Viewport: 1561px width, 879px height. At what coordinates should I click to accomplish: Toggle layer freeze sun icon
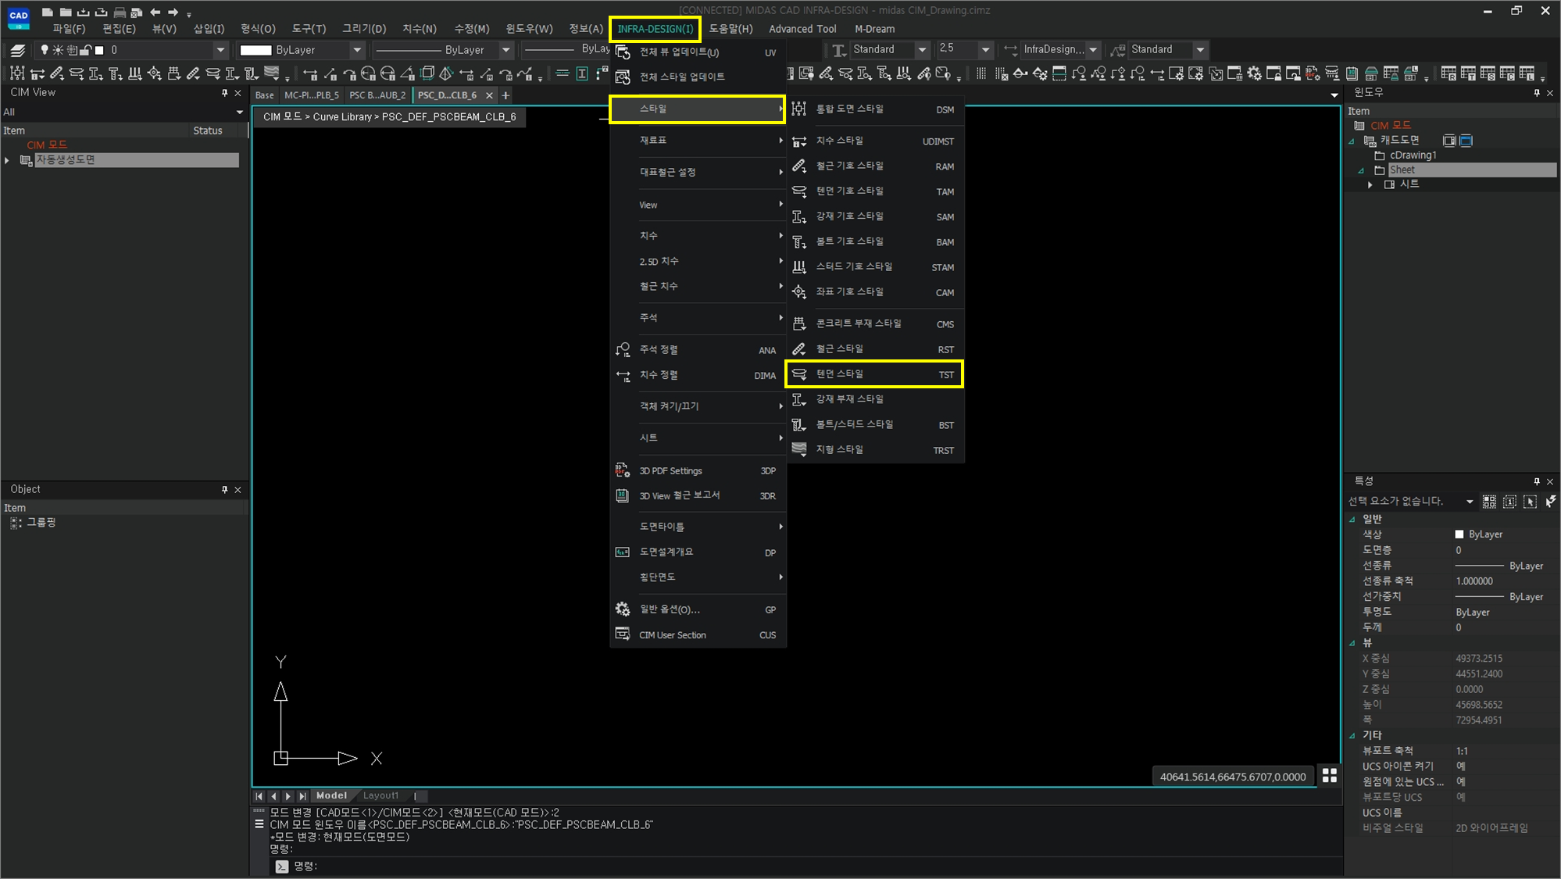[58, 50]
